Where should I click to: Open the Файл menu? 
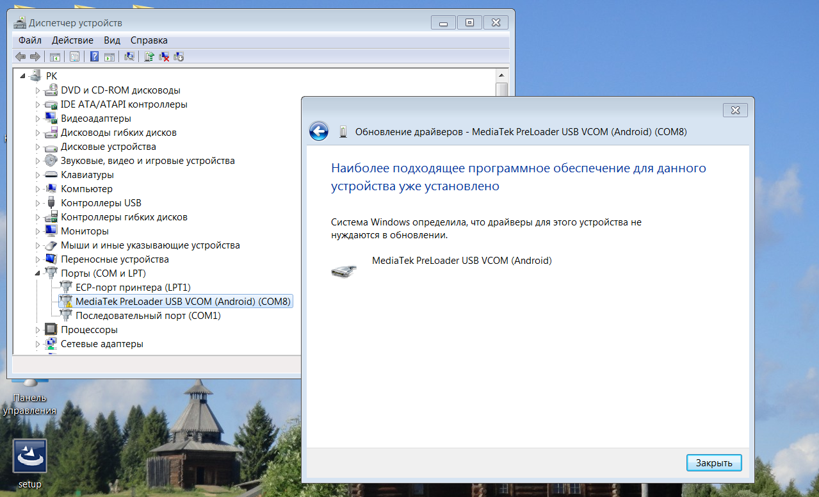point(30,40)
